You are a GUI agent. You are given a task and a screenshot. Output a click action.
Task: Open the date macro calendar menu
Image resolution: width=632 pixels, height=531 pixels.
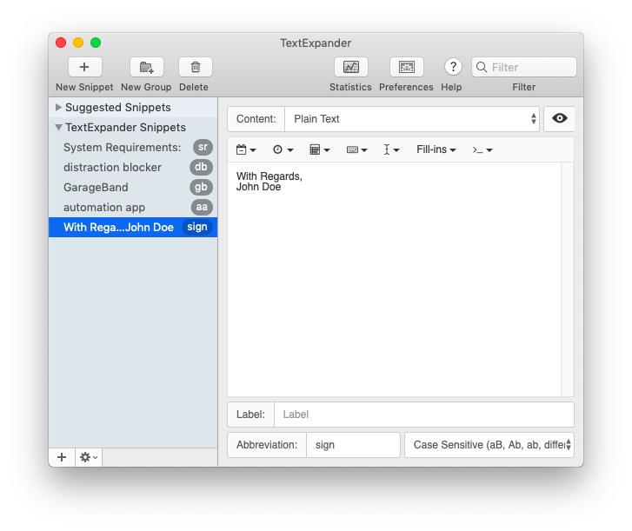246,149
